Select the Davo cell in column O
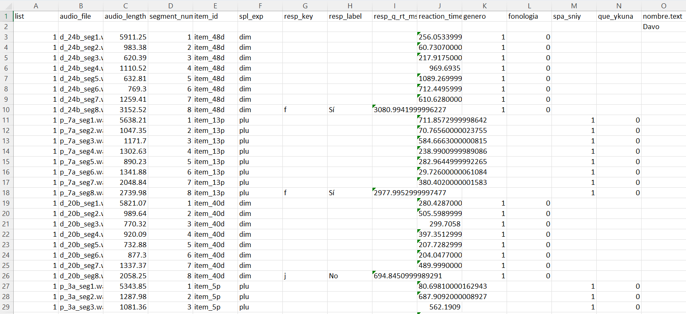This screenshot has width=686, height=314. click(x=664, y=27)
